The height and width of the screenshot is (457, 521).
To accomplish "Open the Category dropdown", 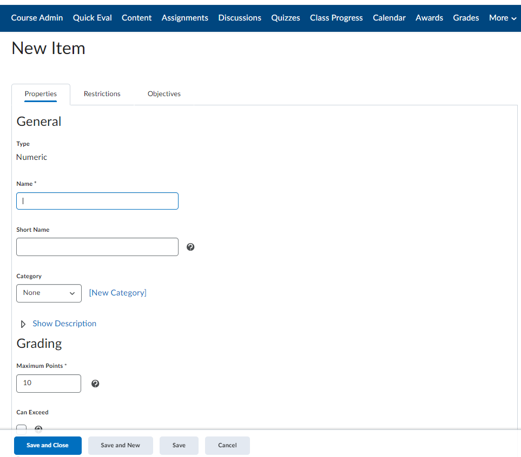I will pos(49,293).
